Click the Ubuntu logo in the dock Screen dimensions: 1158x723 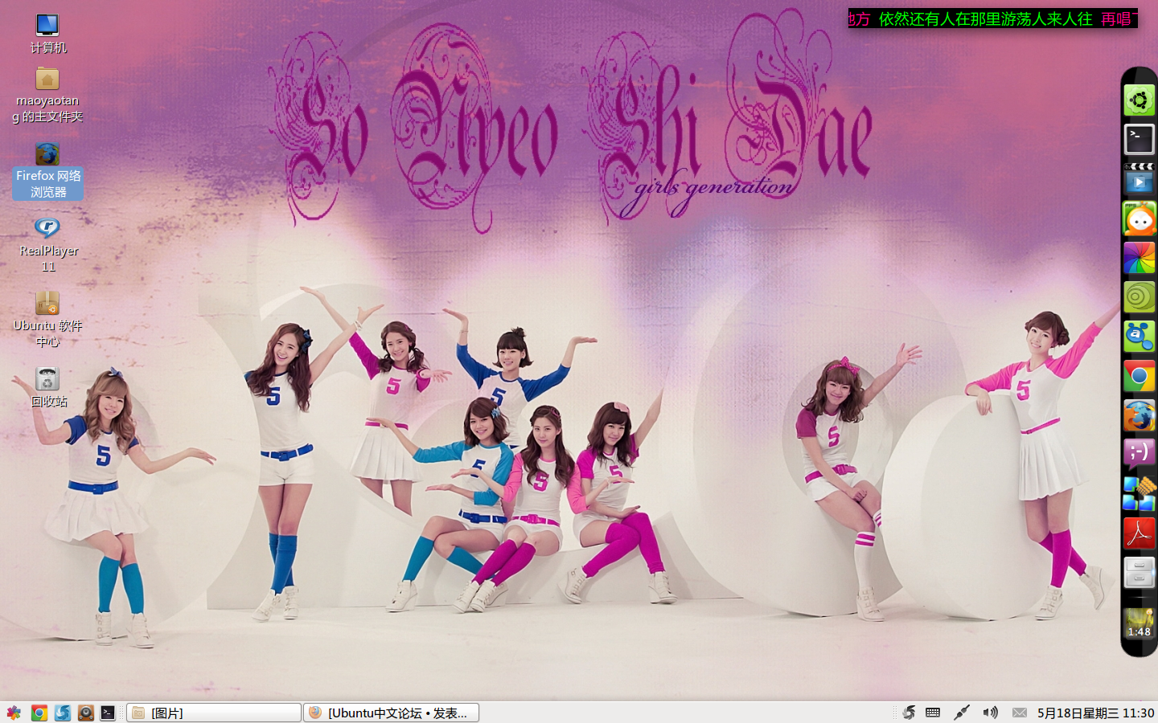click(1139, 100)
